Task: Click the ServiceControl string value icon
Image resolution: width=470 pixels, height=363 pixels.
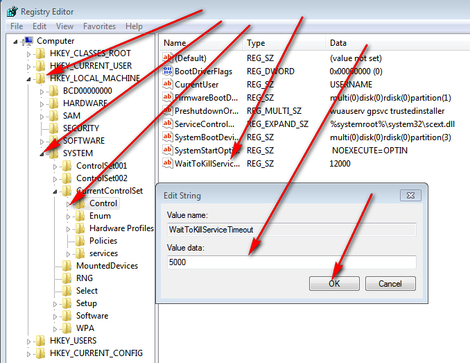Action: coord(168,124)
